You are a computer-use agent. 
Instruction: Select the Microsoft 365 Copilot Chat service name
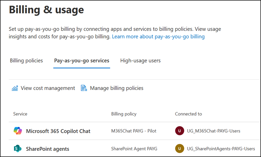[x=58, y=131]
